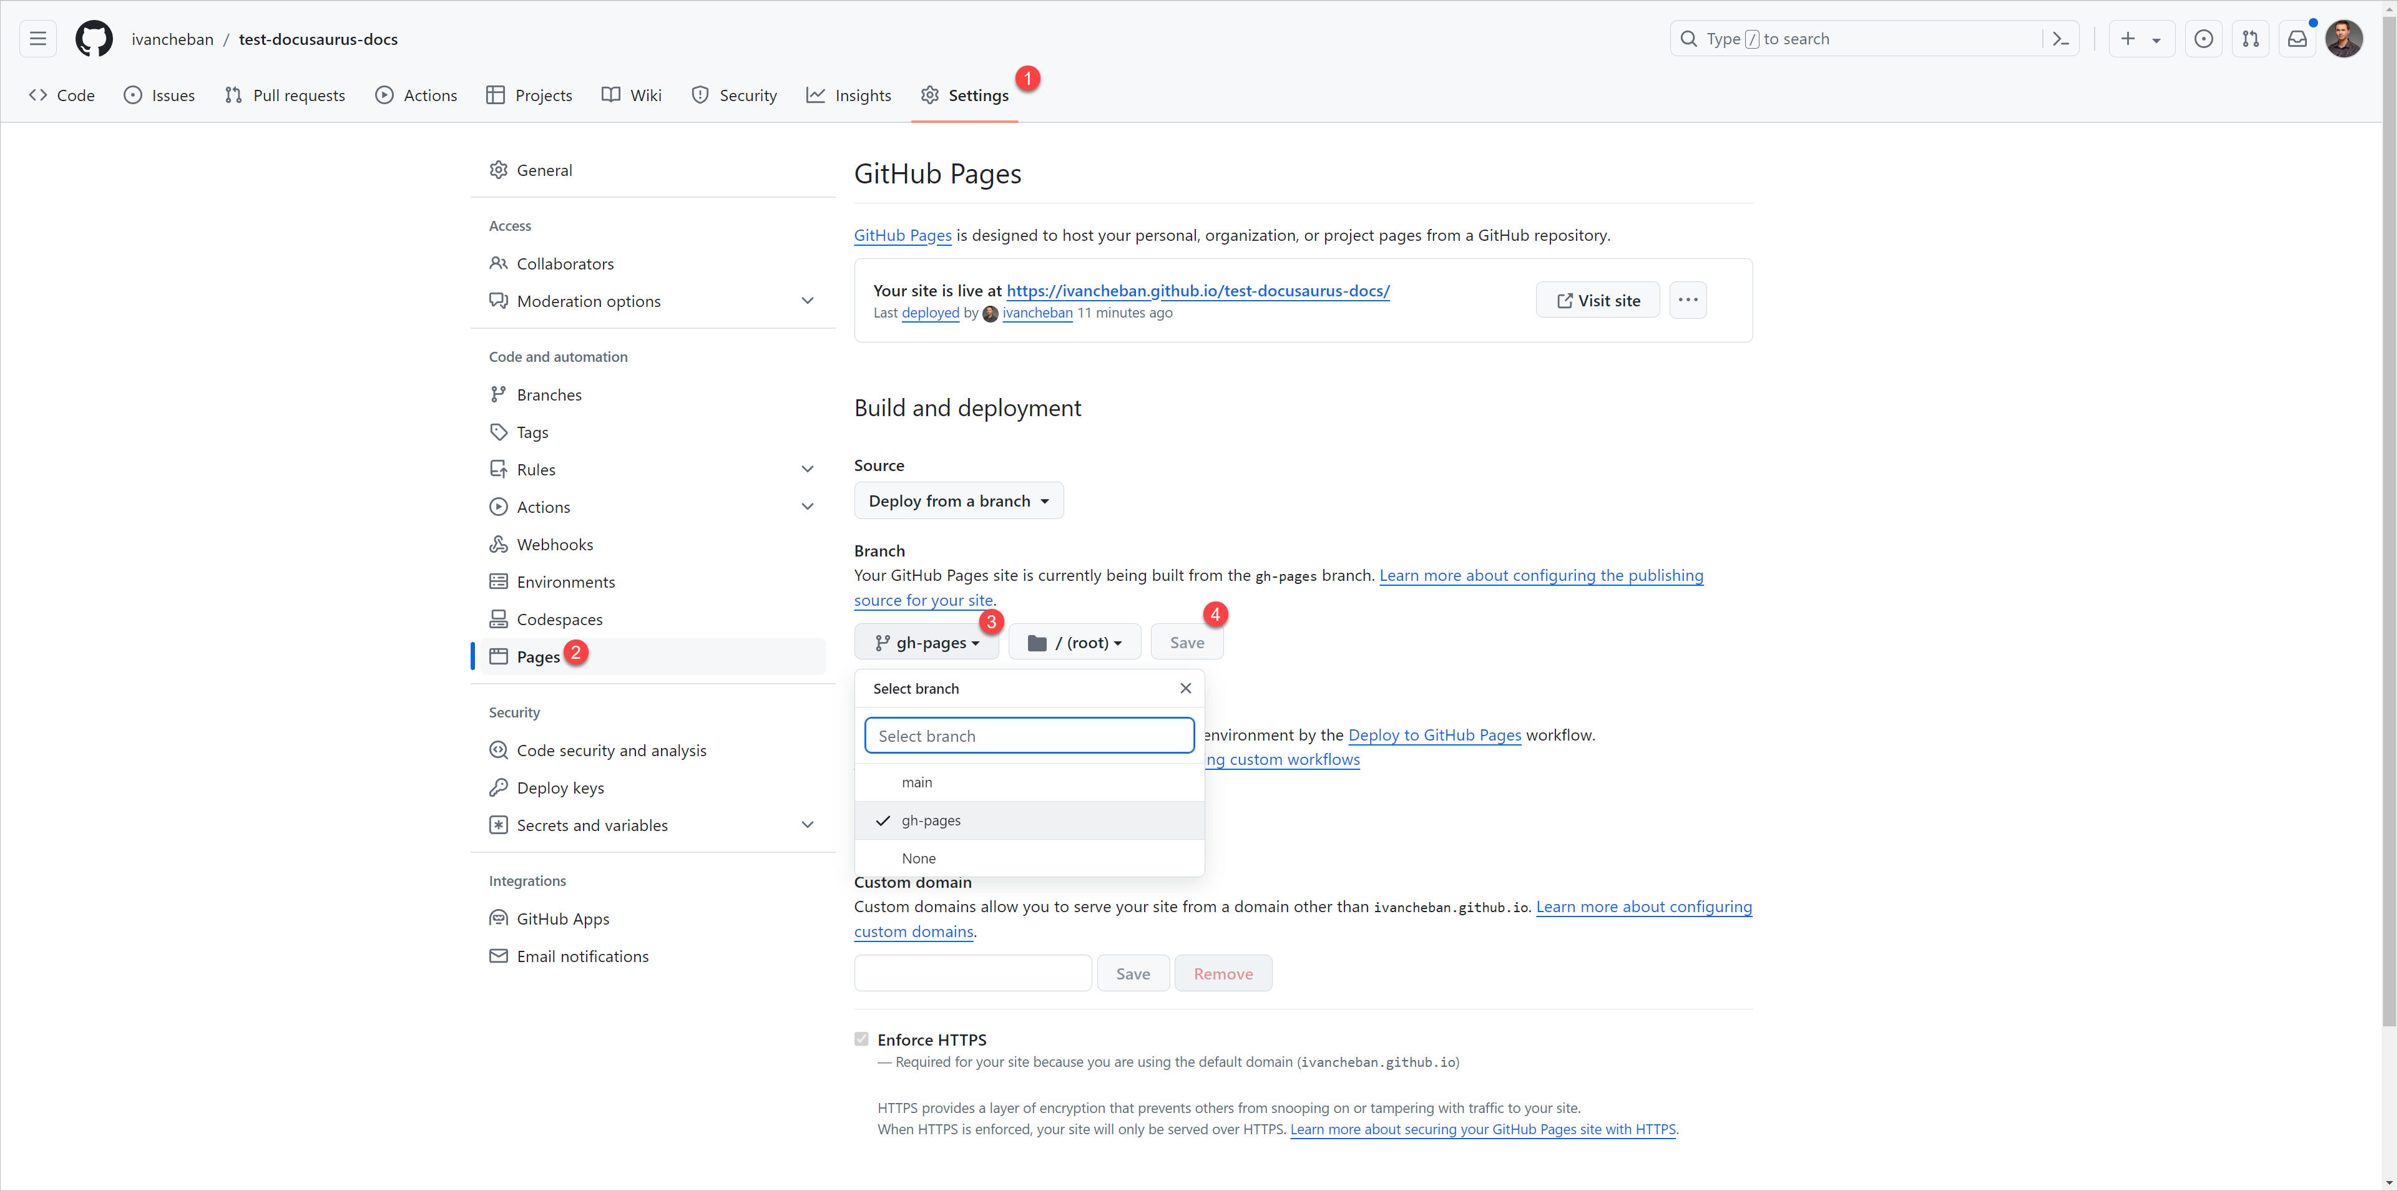
Task: Click the Visit site button
Action: [1597, 299]
